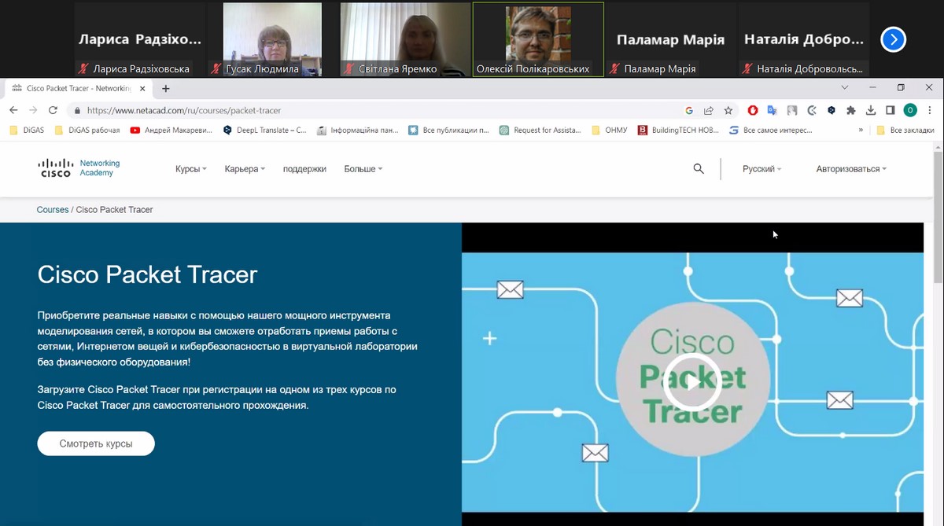944x526 pixels.
Task: Click the search magnifier icon on Cisco site
Action: point(699,169)
